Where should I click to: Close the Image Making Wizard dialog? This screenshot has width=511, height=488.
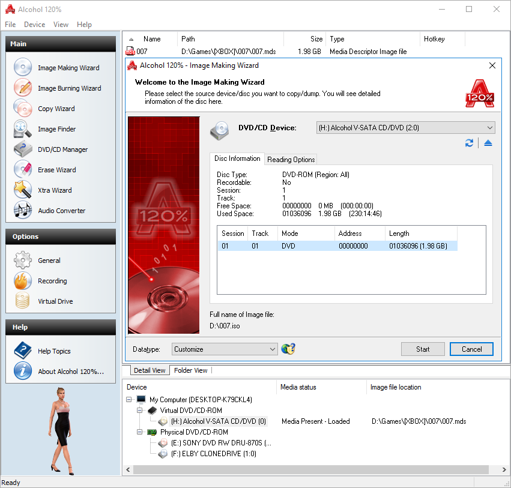tap(492, 65)
